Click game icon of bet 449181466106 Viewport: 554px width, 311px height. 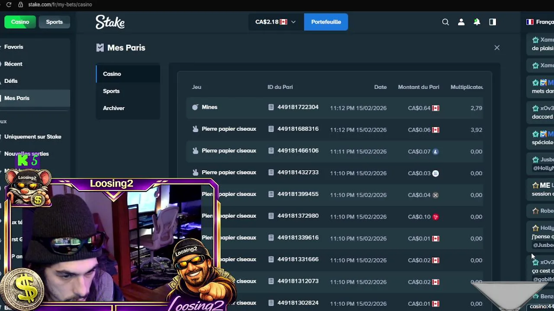click(195, 151)
